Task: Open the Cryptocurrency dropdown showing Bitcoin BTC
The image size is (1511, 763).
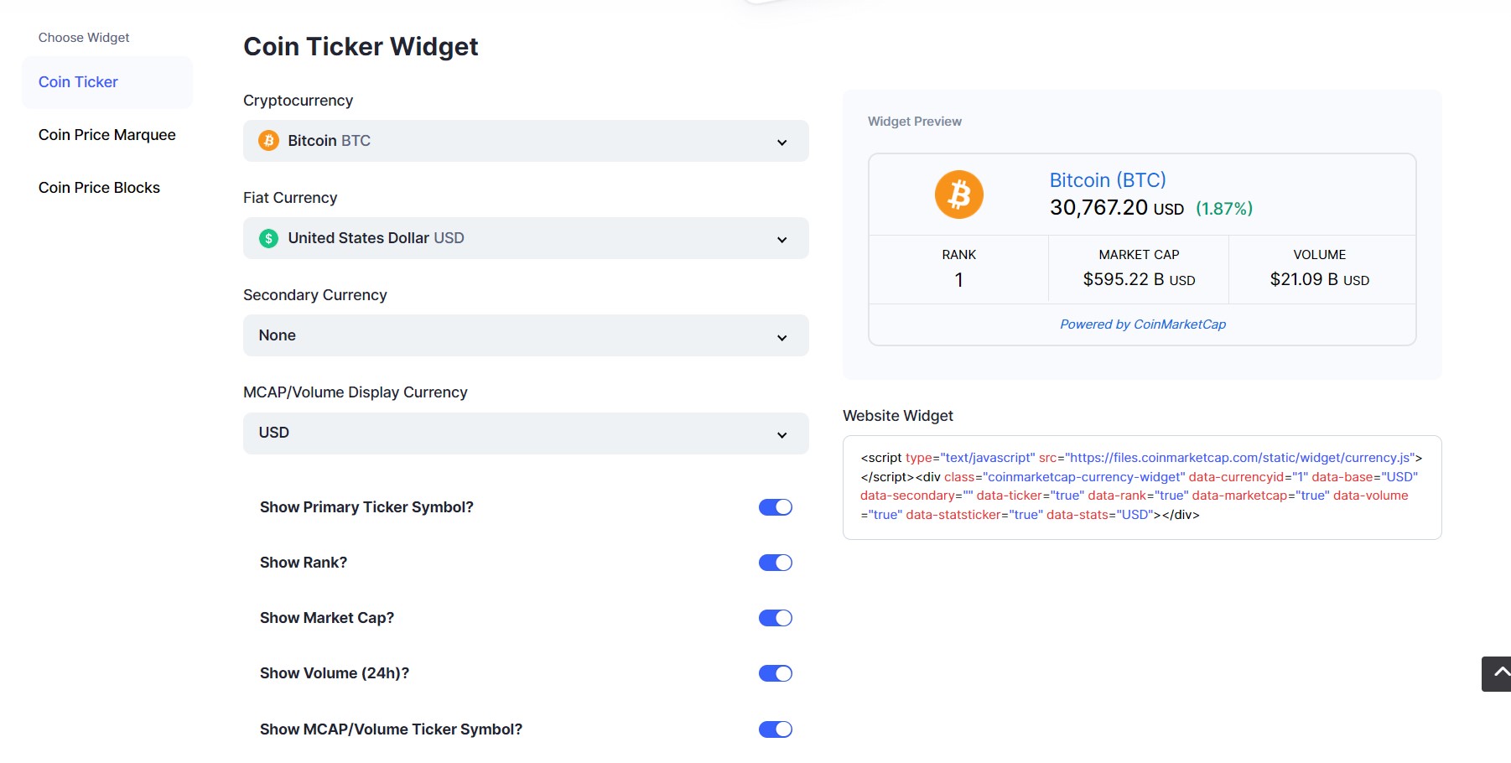Action: (526, 141)
